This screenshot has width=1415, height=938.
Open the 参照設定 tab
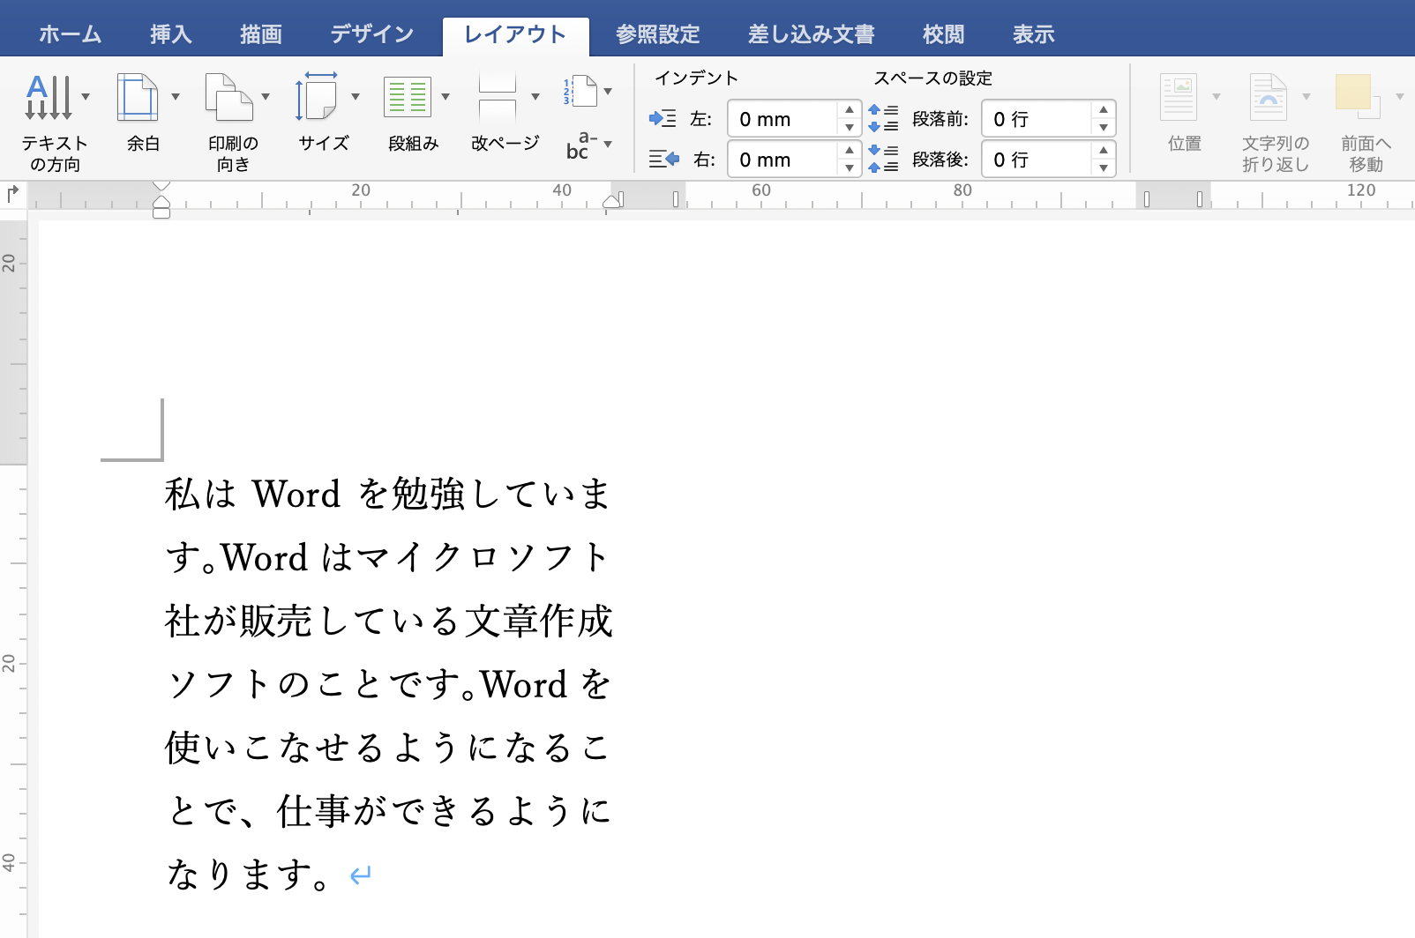[658, 34]
